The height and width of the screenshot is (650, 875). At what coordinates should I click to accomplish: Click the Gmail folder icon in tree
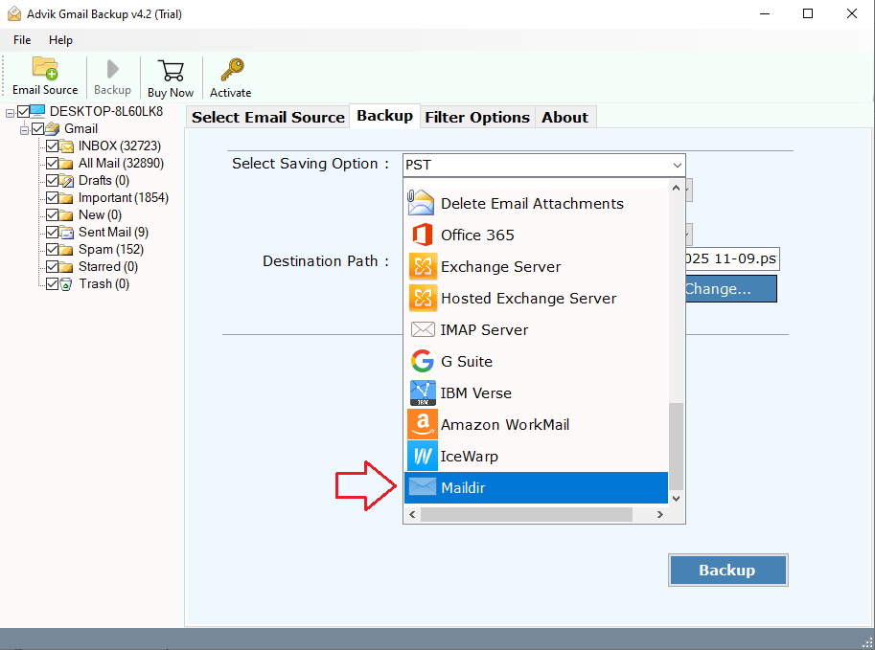(x=53, y=129)
